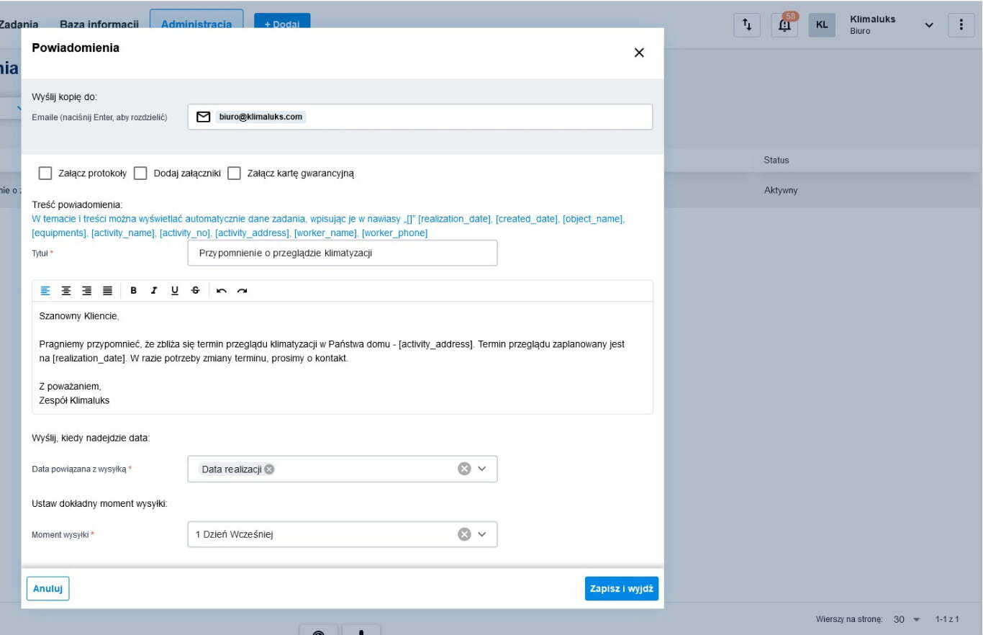The image size is (983, 635).
Task: Expand Data powiązana z wysyłką dropdown
Action: tap(482, 469)
